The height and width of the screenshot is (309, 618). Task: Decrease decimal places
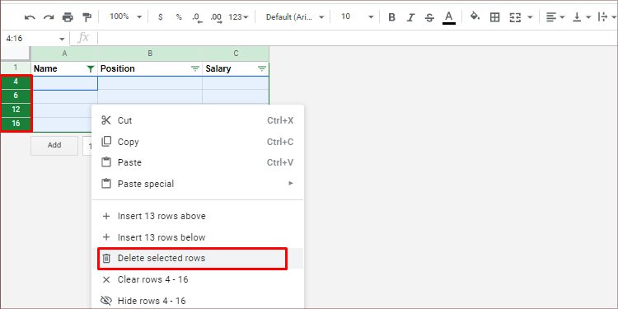coord(197,18)
